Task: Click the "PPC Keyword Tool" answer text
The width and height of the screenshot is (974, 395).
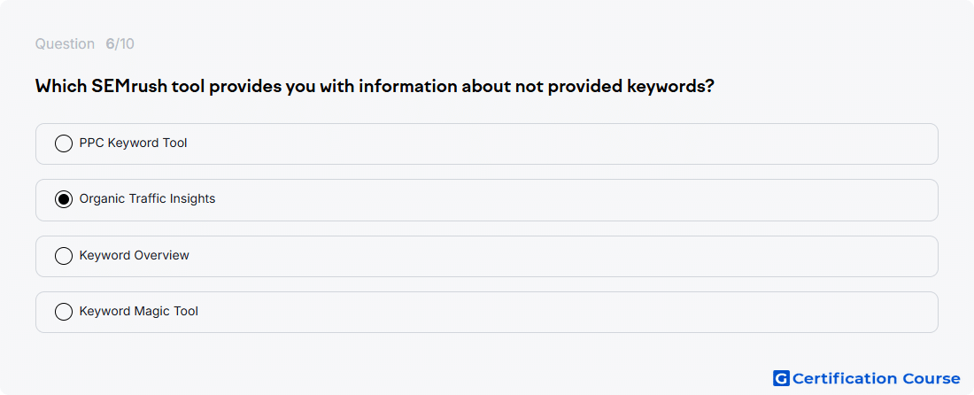Action: [133, 143]
